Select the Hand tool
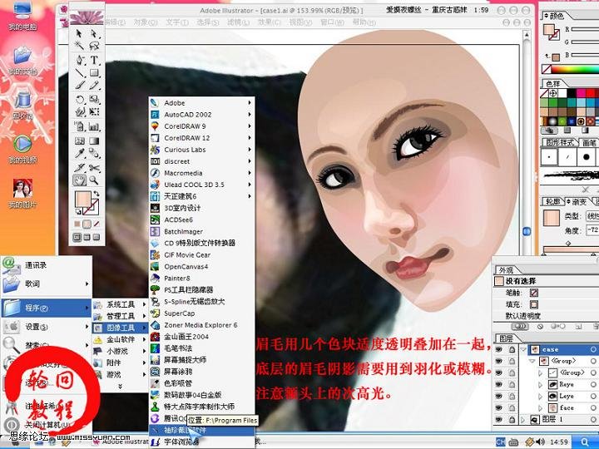 click(80, 180)
